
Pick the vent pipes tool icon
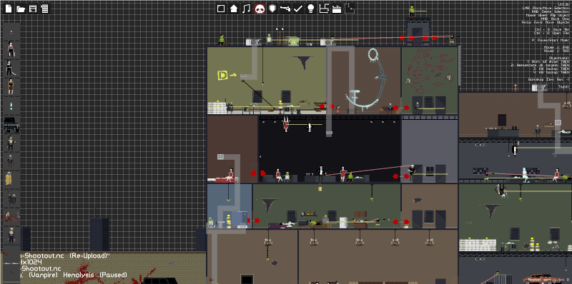click(x=324, y=9)
